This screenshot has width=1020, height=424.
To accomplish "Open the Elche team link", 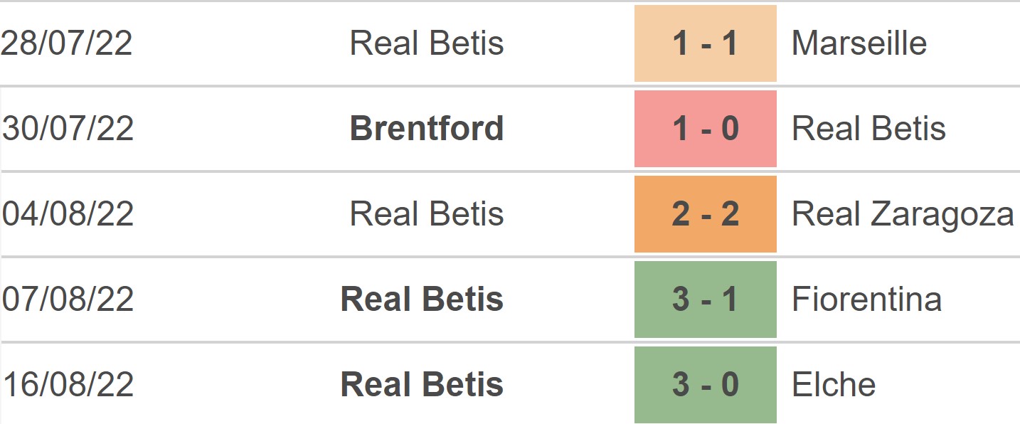I will click(833, 385).
